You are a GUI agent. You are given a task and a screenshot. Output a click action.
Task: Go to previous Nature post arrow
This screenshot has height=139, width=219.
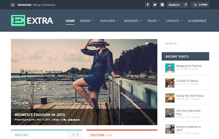click(73, 135)
